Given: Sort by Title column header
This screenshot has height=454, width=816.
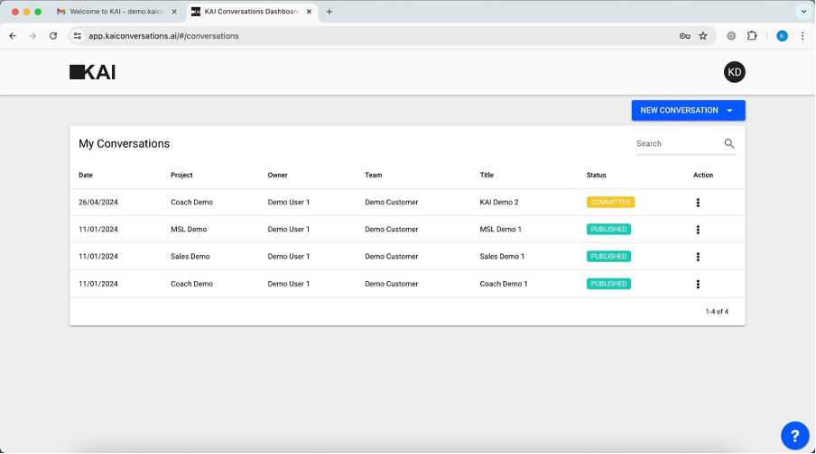Looking at the screenshot, I should [487, 175].
